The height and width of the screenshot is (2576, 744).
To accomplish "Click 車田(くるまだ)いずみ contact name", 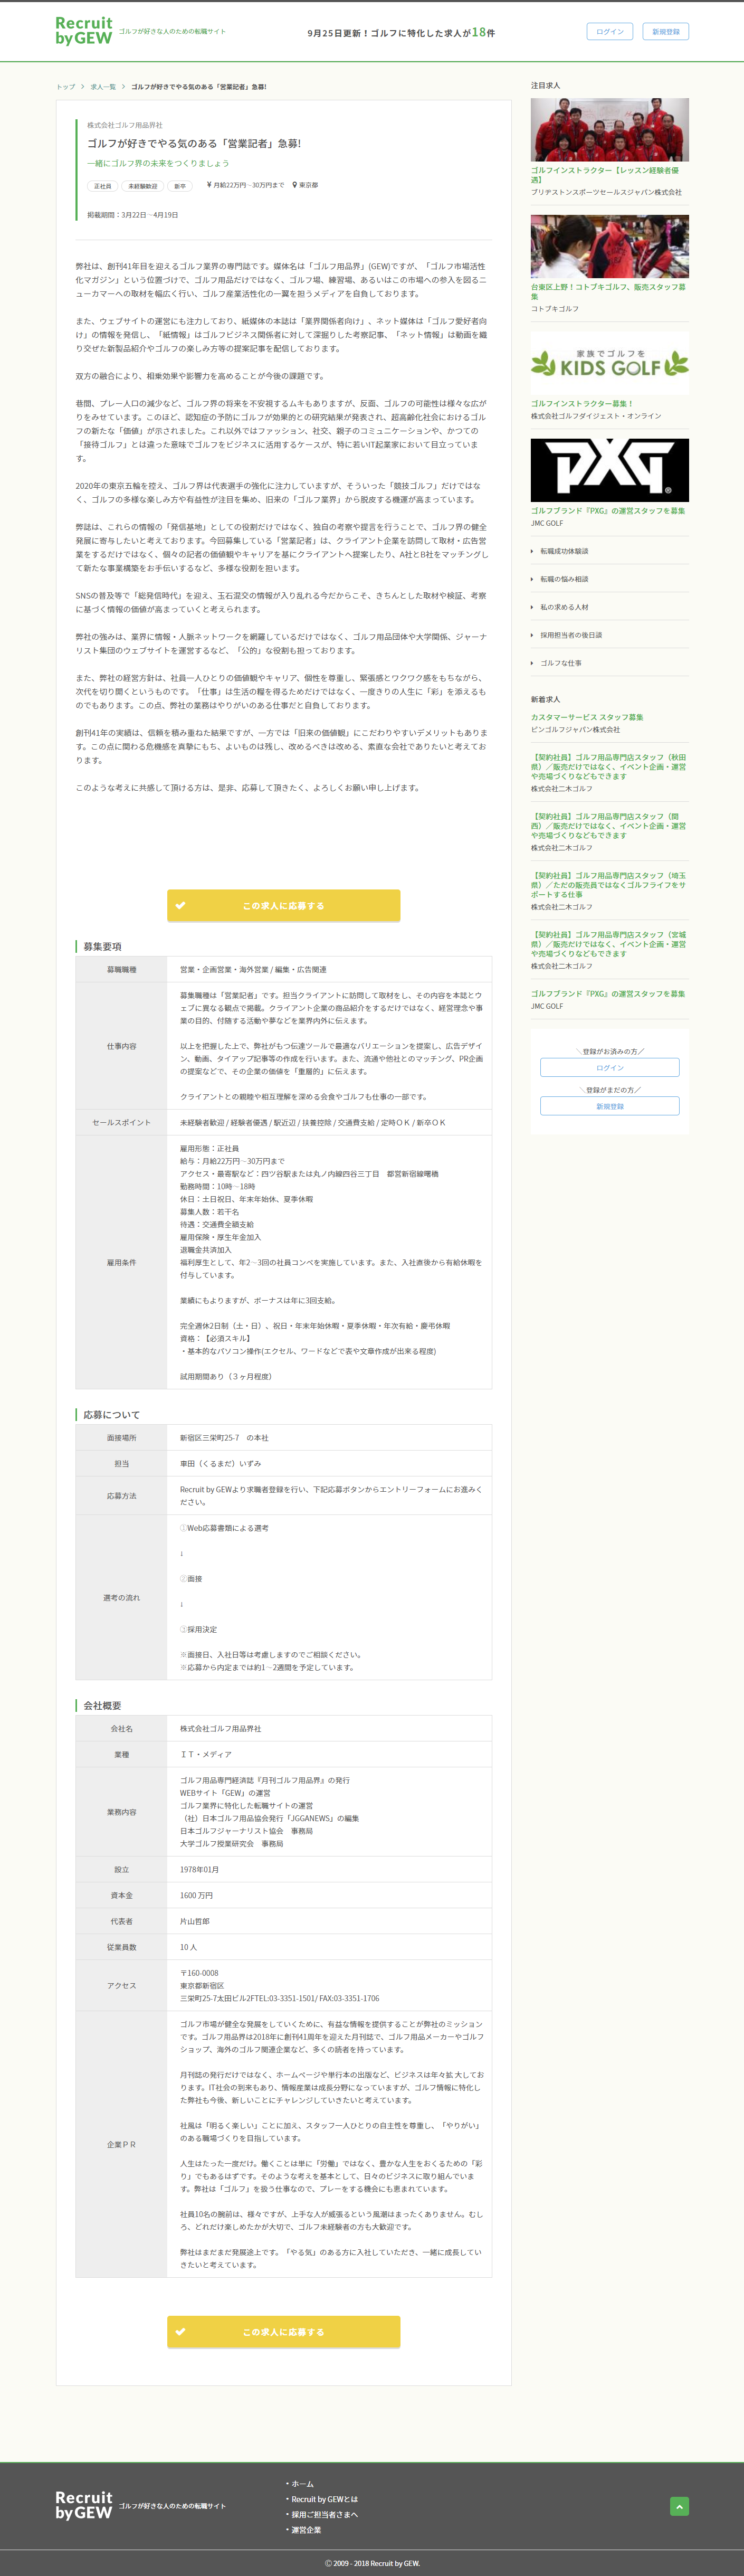I will 220,1464.
